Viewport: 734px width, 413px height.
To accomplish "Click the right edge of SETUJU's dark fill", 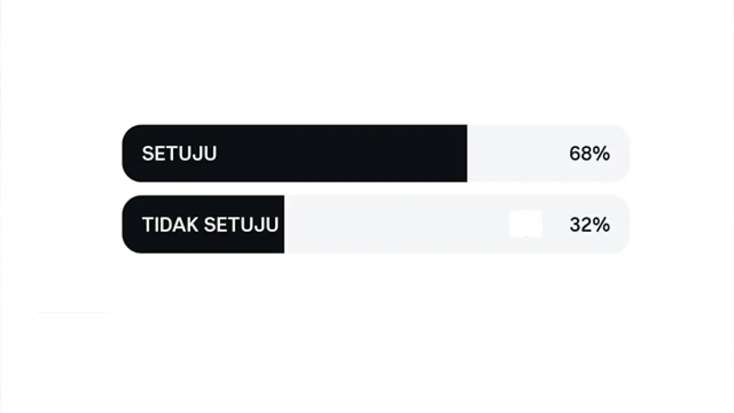I will pyautogui.click(x=465, y=153).
